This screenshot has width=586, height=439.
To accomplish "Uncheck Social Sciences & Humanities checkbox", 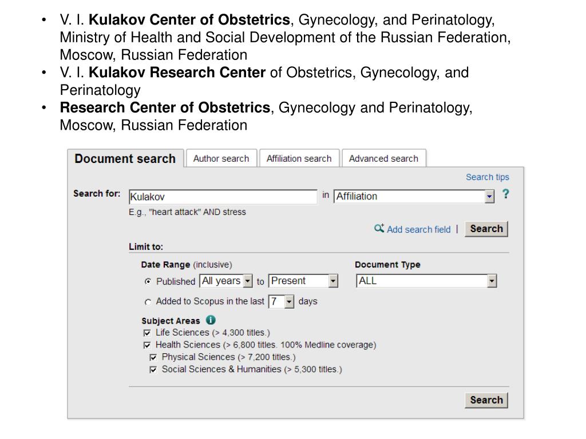I will (x=153, y=370).
